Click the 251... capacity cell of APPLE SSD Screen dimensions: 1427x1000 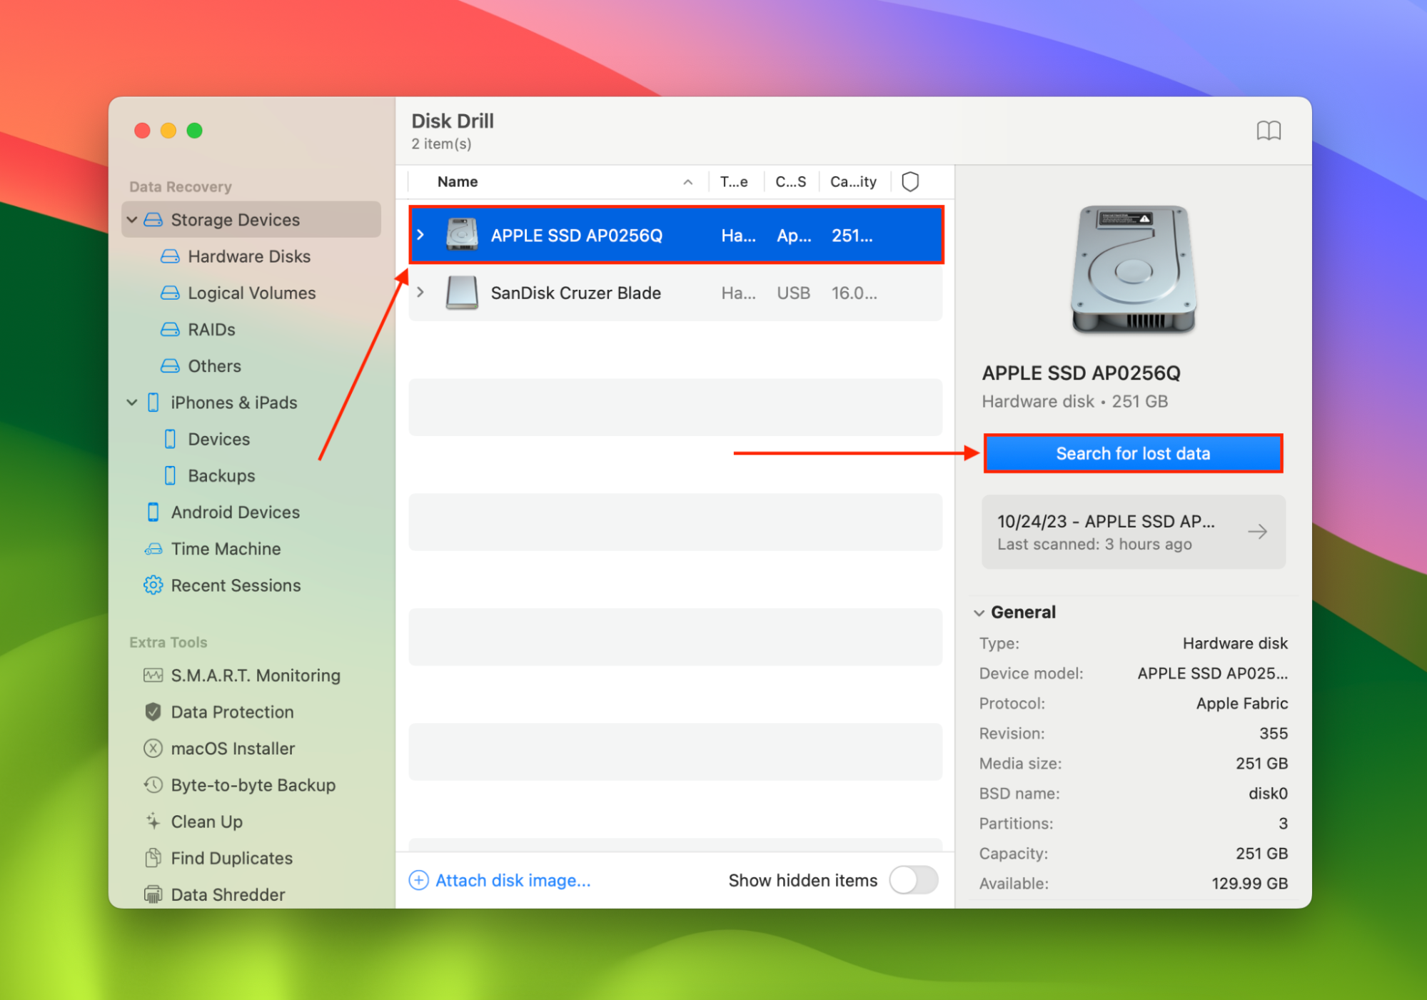tap(852, 235)
